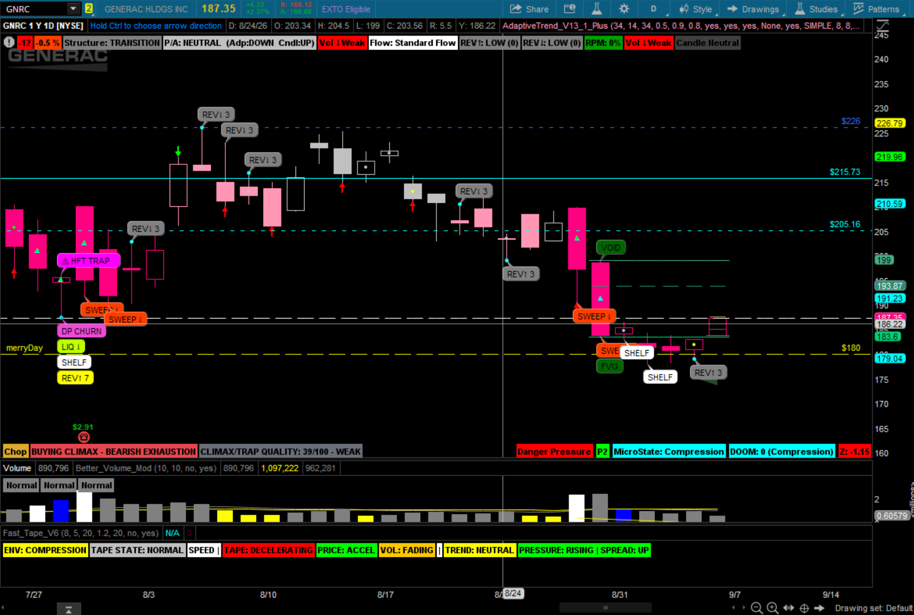This screenshot has width=914, height=615.
Task: Open the flask icon left of the gear
Action: (597, 9)
